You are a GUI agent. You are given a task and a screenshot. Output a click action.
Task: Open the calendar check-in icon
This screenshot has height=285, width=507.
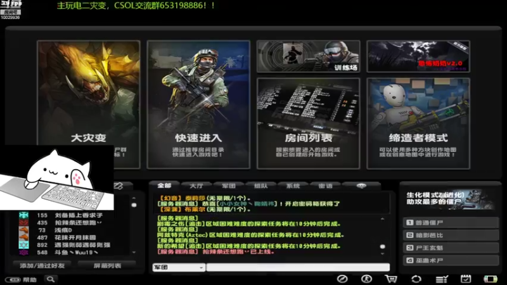pos(466,279)
